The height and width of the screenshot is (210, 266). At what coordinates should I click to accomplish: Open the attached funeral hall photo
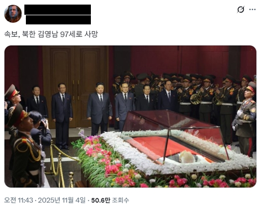point(130,116)
